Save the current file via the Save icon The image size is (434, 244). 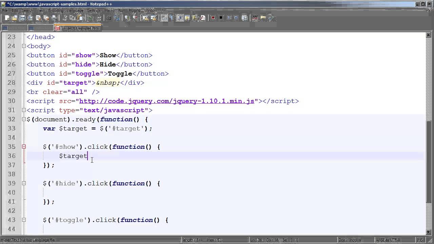click(22, 18)
